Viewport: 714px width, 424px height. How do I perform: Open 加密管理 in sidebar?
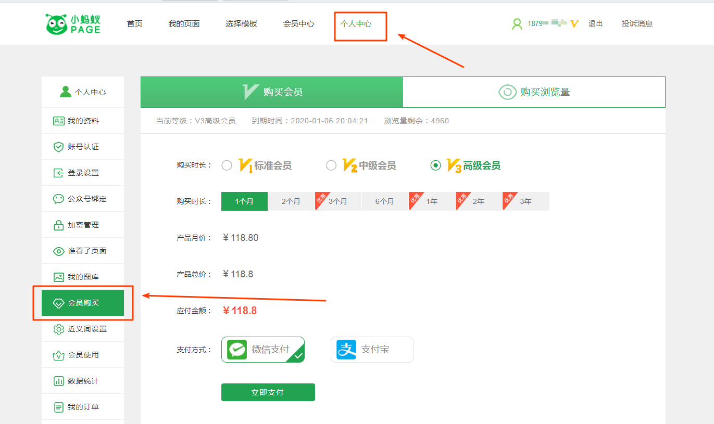tap(83, 225)
